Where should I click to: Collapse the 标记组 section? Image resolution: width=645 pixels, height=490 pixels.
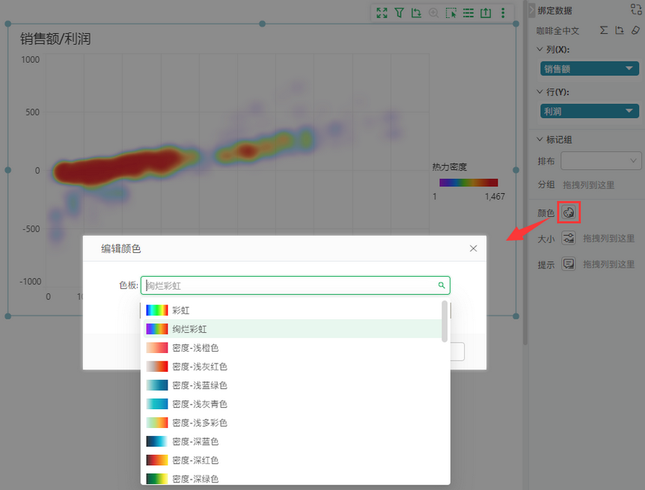point(540,139)
